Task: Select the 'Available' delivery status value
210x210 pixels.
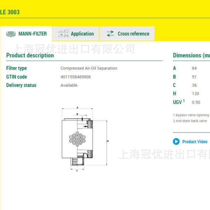Action: click(69, 85)
